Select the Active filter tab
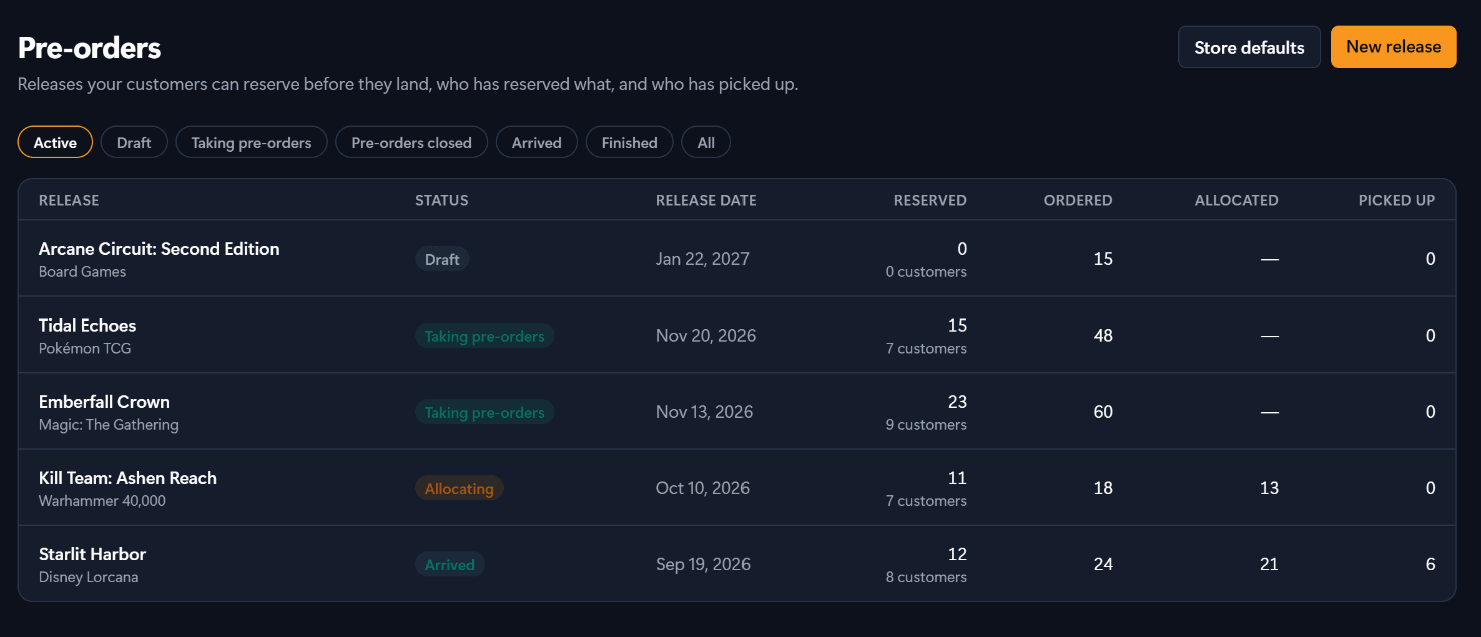 tap(55, 142)
